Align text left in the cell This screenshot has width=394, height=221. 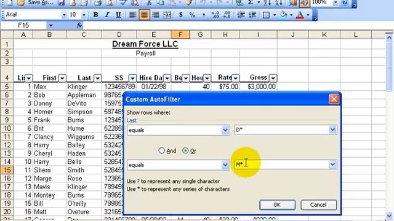click(133, 15)
